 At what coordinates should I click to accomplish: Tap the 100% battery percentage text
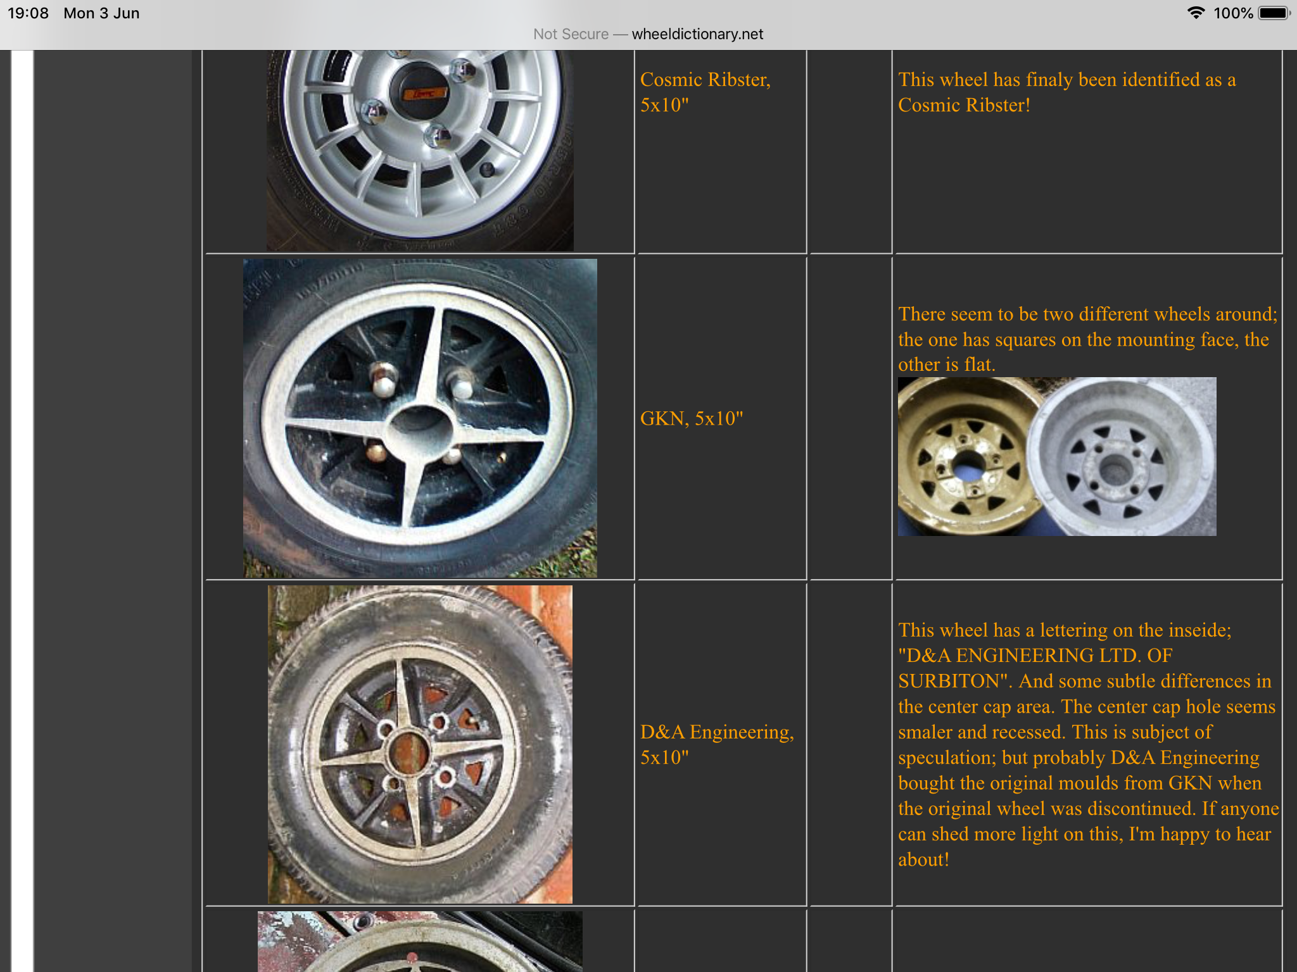(x=1233, y=13)
